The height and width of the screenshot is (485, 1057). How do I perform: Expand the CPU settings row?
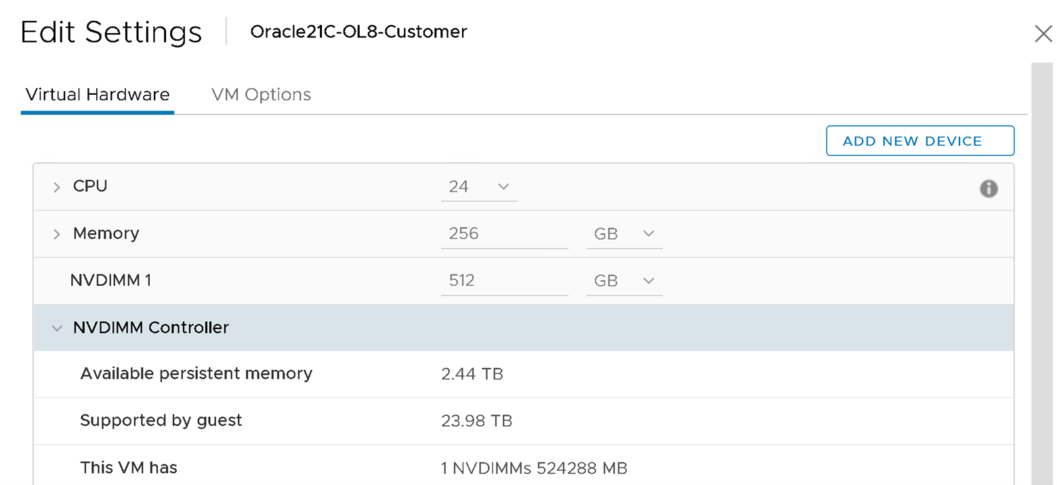[x=57, y=187]
